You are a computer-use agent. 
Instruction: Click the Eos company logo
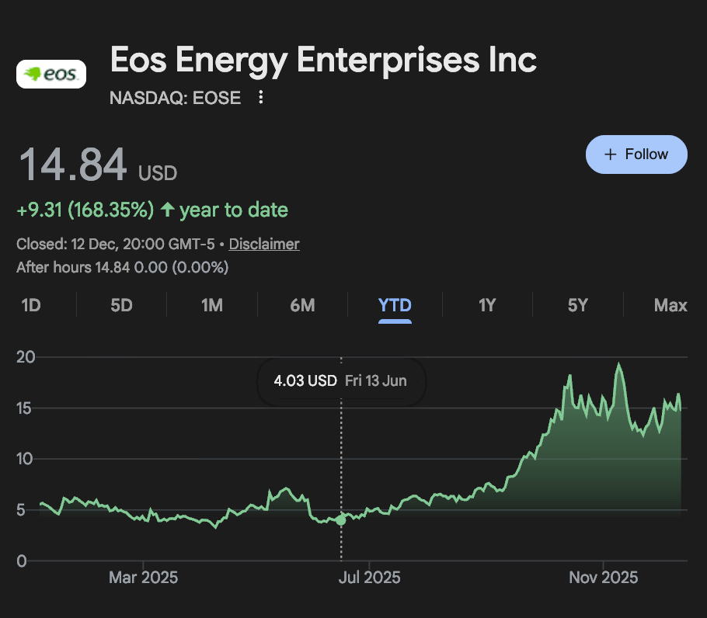click(x=51, y=74)
